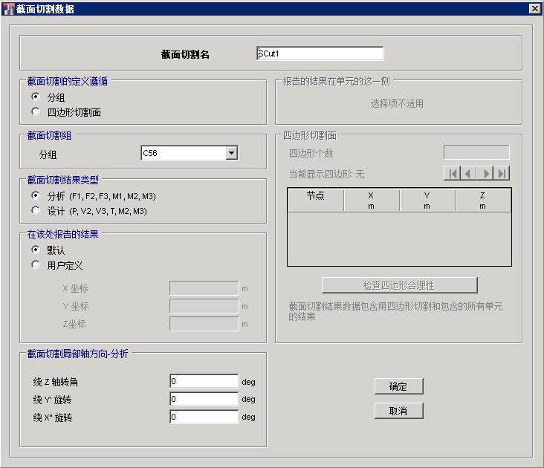
Task: Go to next quadrilateral arrow
Action: [x=486, y=173]
